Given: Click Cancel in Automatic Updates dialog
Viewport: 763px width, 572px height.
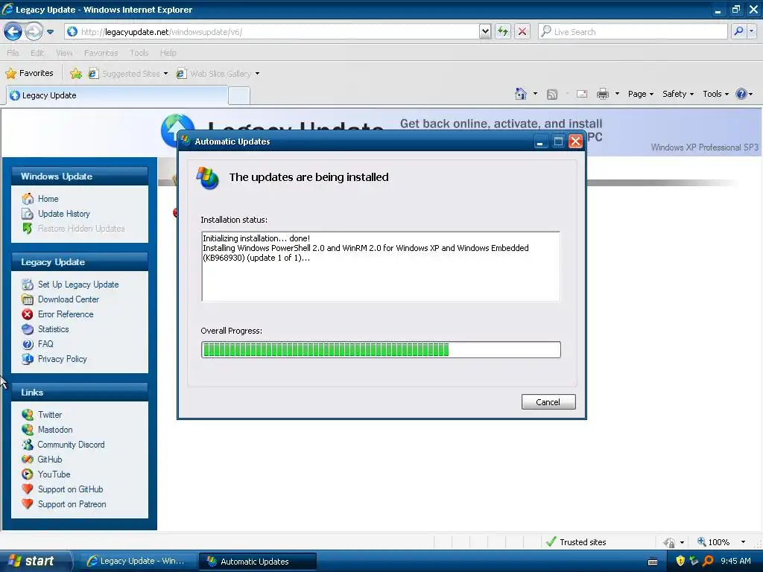Looking at the screenshot, I should (548, 401).
